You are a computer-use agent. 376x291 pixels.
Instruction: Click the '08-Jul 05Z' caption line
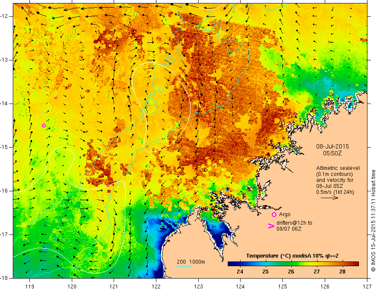pyautogui.click(x=329, y=186)
